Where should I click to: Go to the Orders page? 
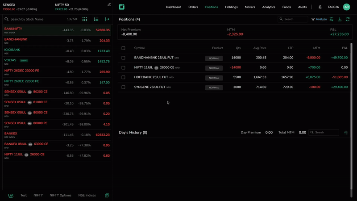tap(193, 7)
